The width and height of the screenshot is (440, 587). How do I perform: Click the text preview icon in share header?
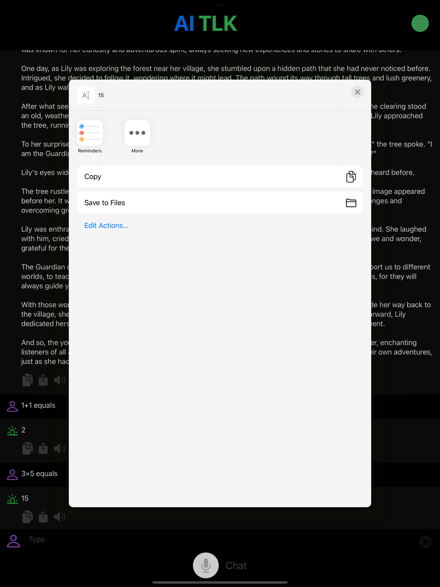tap(86, 95)
